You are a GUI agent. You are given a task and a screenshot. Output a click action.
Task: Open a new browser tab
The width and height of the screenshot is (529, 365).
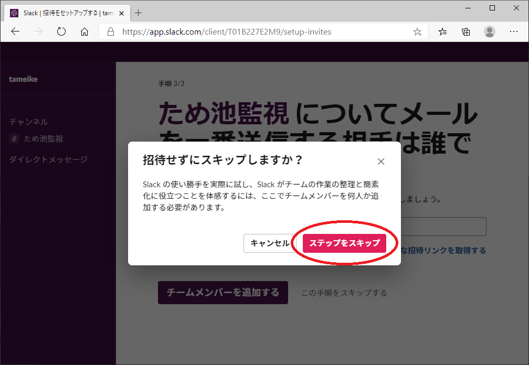click(139, 13)
